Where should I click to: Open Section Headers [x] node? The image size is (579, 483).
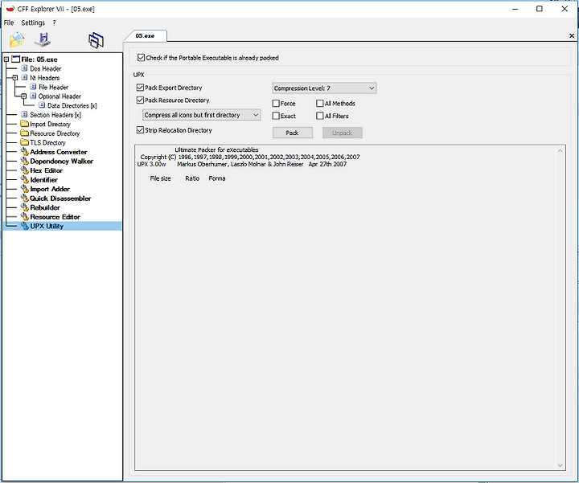click(55, 115)
